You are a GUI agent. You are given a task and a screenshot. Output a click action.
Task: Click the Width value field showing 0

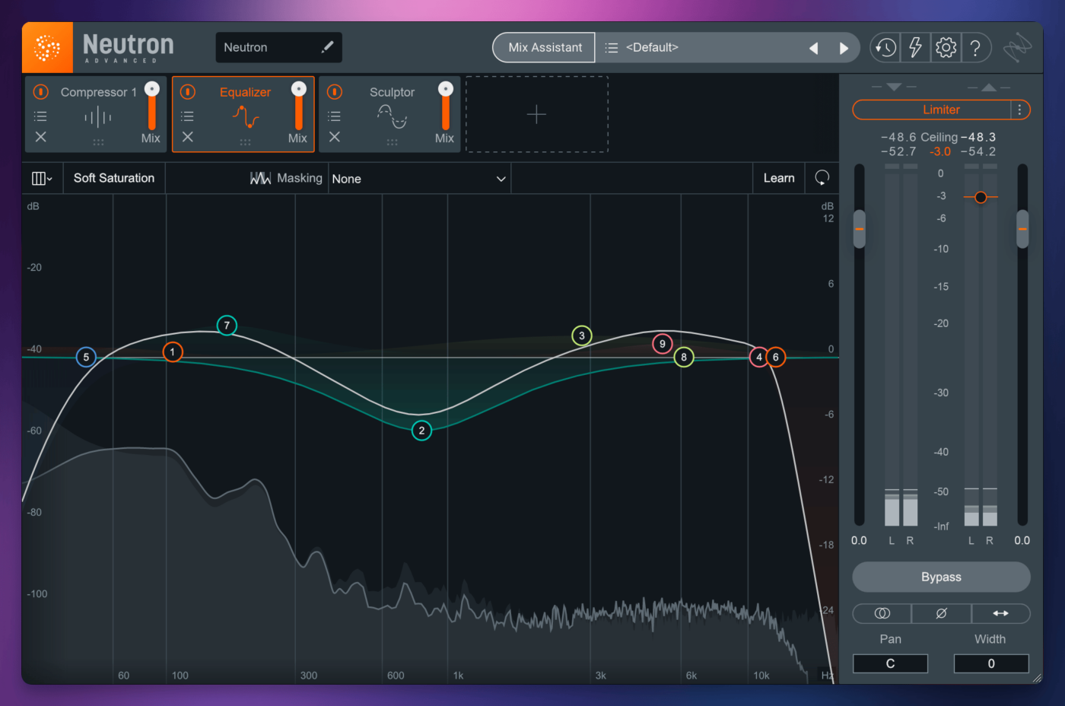pyautogui.click(x=991, y=663)
